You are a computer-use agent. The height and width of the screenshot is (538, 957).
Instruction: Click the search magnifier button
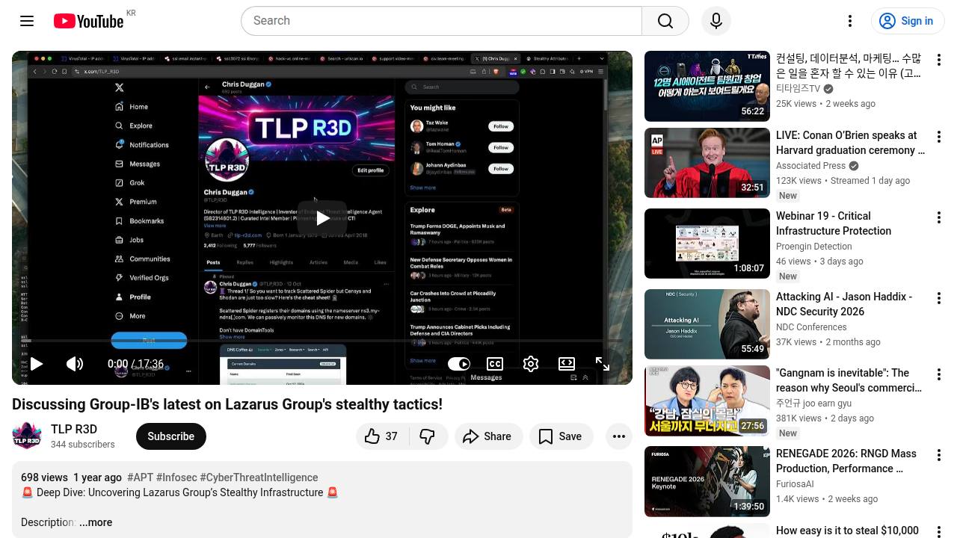pyautogui.click(x=665, y=21)
